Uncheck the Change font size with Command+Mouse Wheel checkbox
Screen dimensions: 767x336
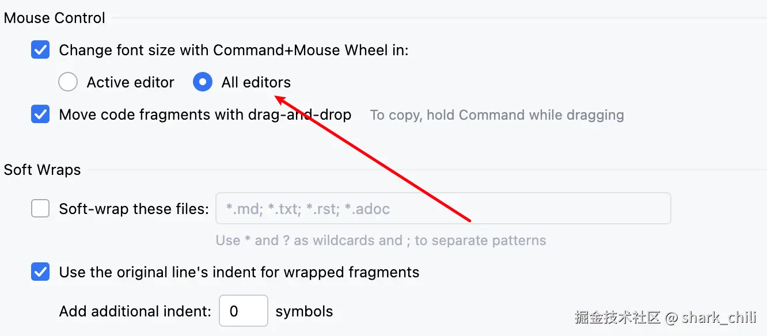pos(40,50)
